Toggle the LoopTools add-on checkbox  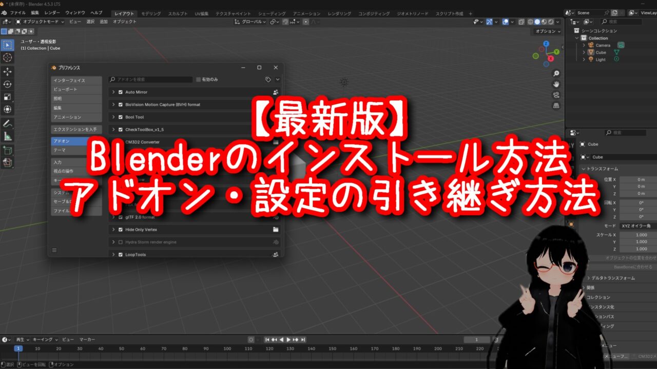(x=121, y=254)
